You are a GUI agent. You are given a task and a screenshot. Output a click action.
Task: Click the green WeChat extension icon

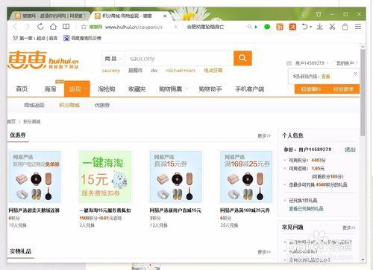[x=267, y=27]
